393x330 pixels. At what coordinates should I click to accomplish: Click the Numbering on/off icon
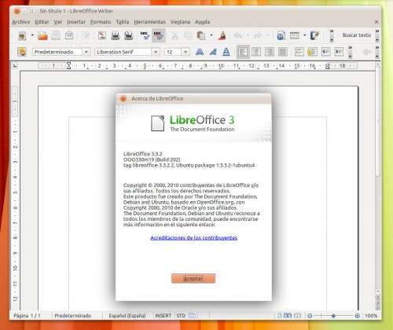[299, 52]
